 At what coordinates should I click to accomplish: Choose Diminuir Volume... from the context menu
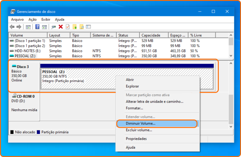click(158, 123)
